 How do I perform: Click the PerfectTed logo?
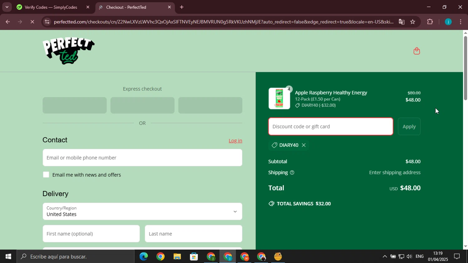(x=69, y=51)
